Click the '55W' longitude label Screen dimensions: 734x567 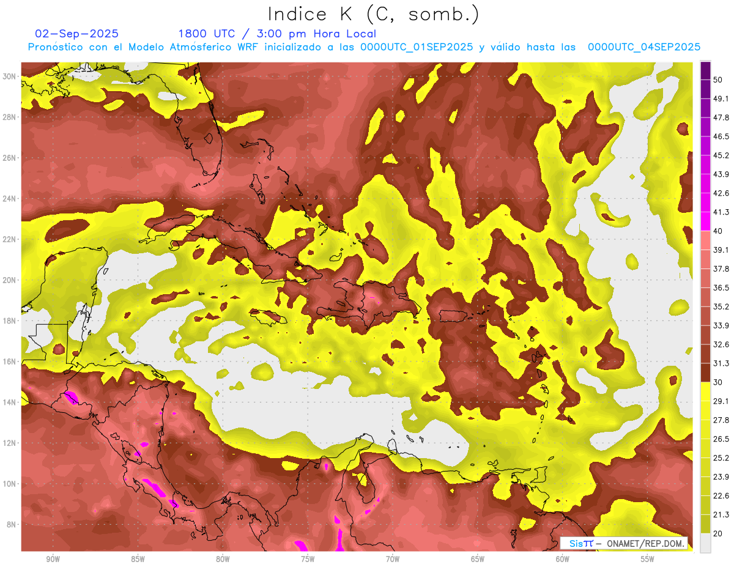pos(648,560)
